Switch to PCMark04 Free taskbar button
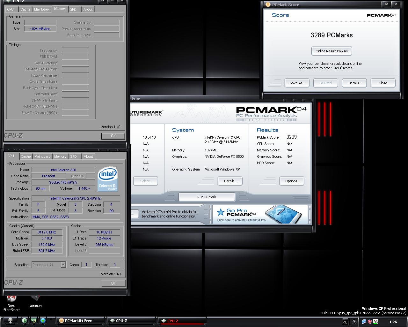The width and height of the screenshot is (408, 327). [81, 321]
